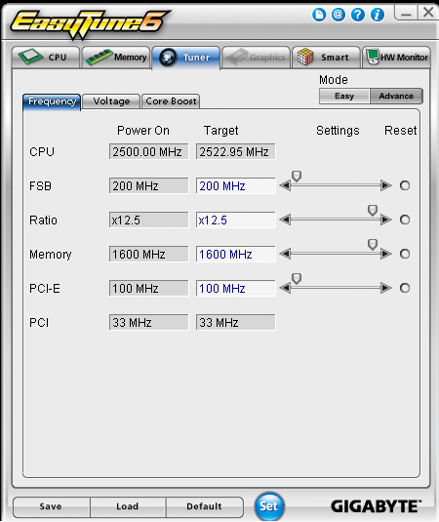Reset the Memory frequency value
Screen dimensions: 439x522
pyautogui.click(x=405, y=254)
